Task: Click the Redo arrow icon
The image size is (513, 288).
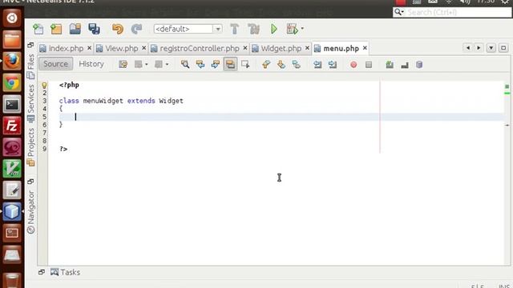Action: [x=136, y=29]
